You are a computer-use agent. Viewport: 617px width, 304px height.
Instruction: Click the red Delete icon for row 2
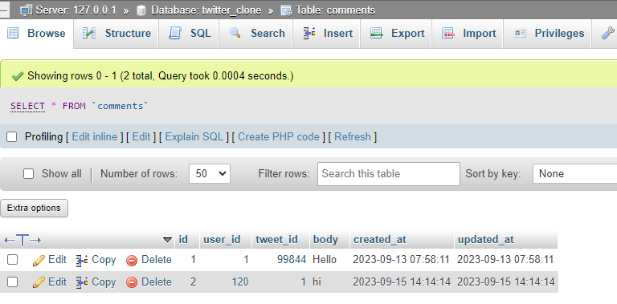(132, 282)
